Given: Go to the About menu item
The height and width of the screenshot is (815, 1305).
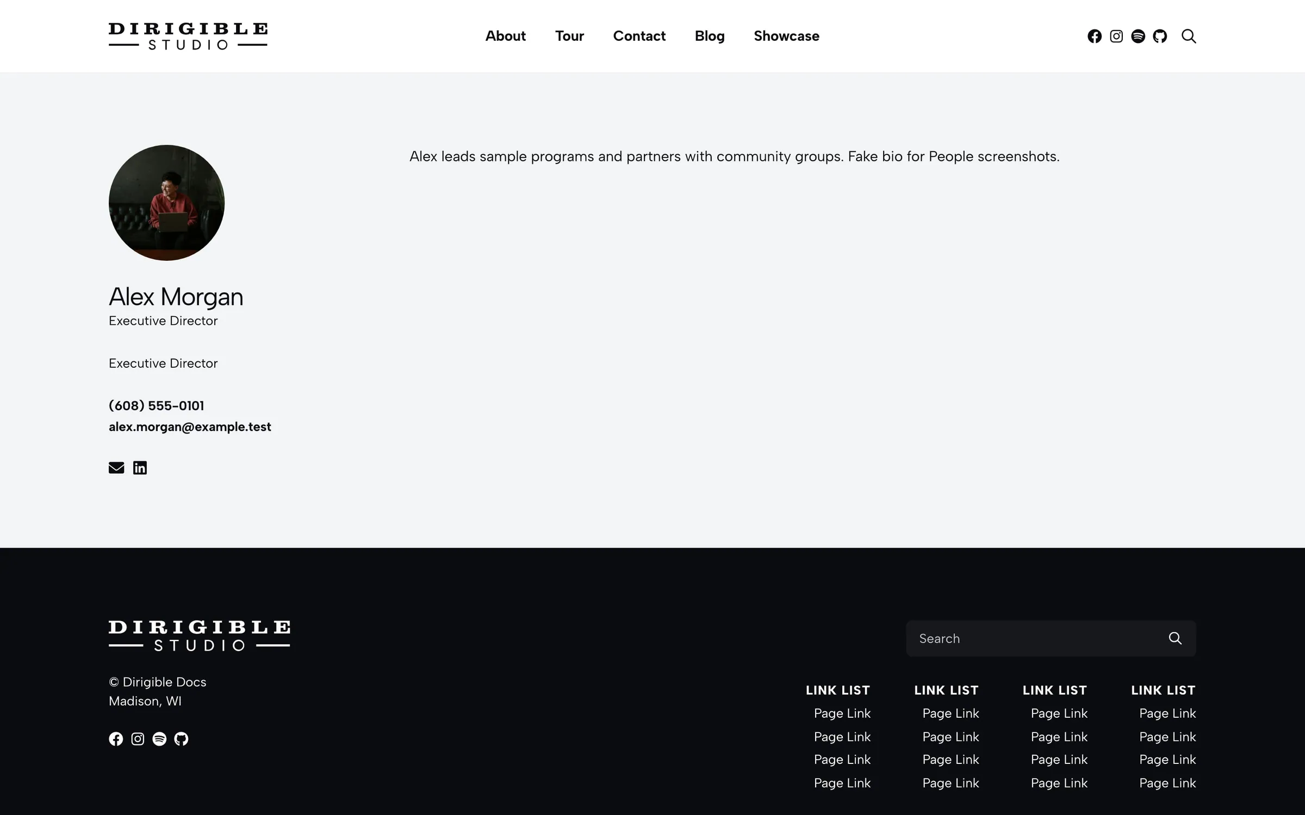Looking at the screenshot, I should (505, 36).
